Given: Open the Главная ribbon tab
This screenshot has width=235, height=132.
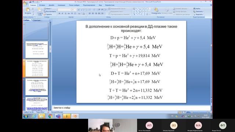Looking at the screenshot, I should click(x=33, y=5).
